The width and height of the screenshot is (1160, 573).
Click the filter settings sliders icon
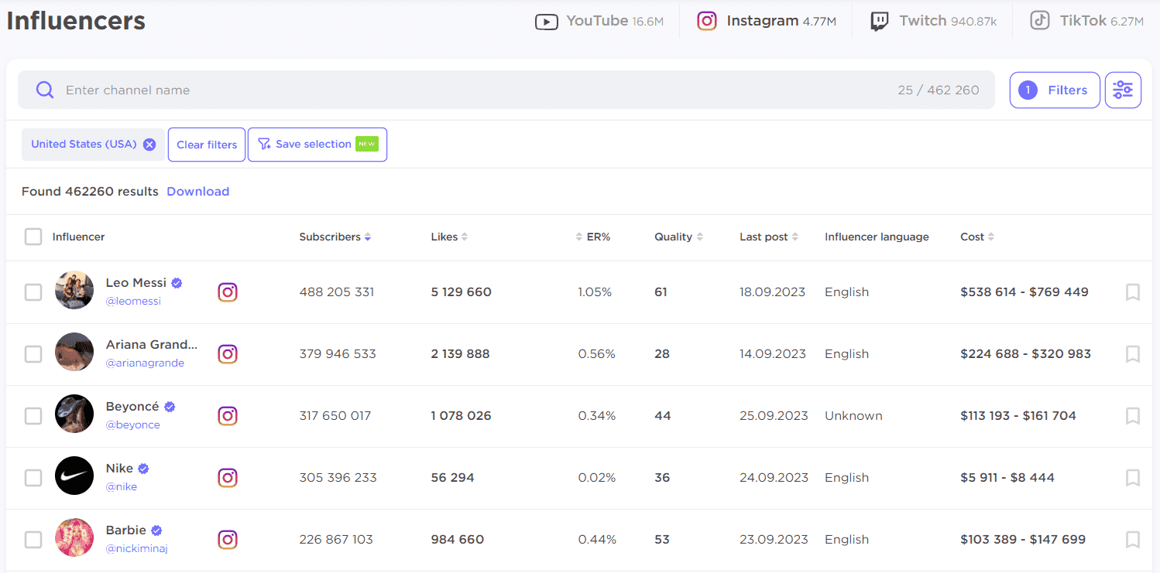pos(1122,90)
